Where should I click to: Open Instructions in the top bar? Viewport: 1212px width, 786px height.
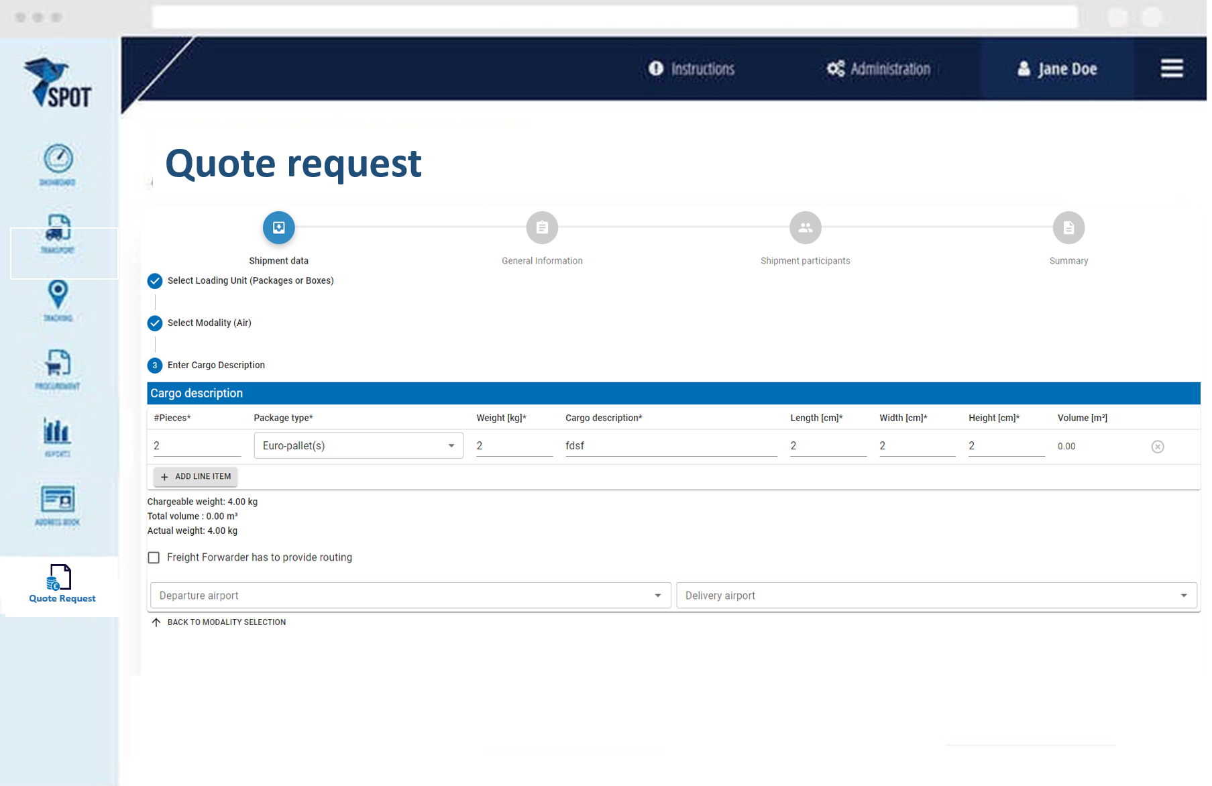click(692, 69)
